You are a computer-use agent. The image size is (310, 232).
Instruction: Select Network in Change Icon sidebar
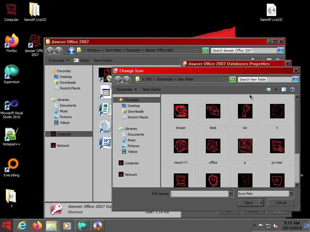click(131, 175)
